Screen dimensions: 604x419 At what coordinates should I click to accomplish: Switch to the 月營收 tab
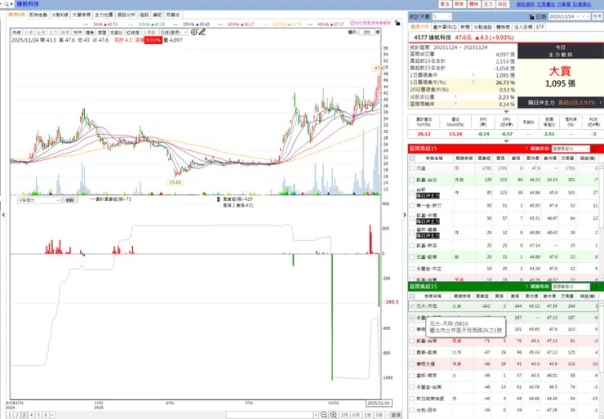coord(172,15)
